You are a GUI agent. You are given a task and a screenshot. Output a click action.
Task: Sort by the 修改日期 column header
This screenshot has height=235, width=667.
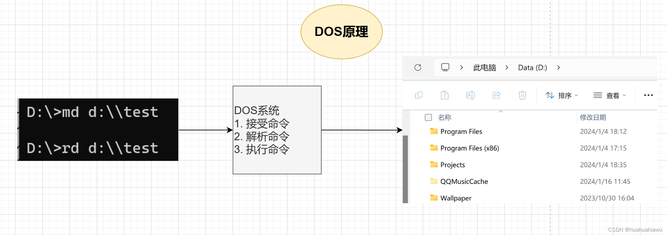[x=593, y=117]
